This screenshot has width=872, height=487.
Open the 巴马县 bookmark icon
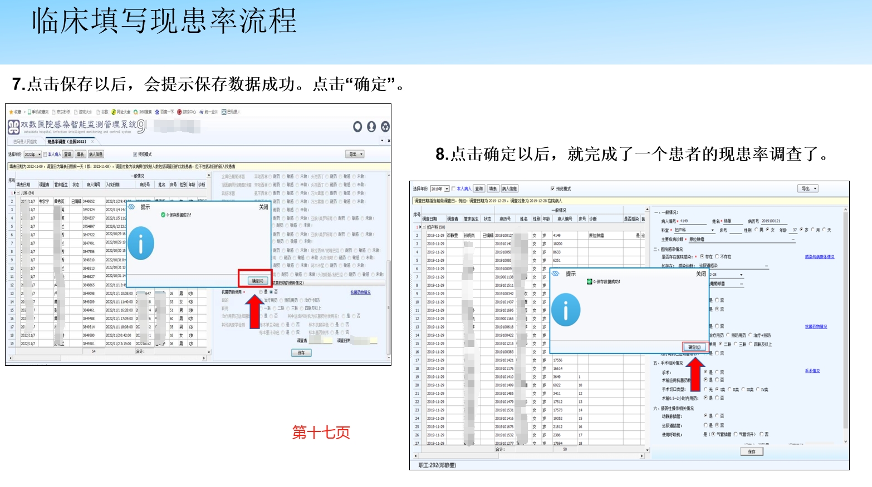224,112
